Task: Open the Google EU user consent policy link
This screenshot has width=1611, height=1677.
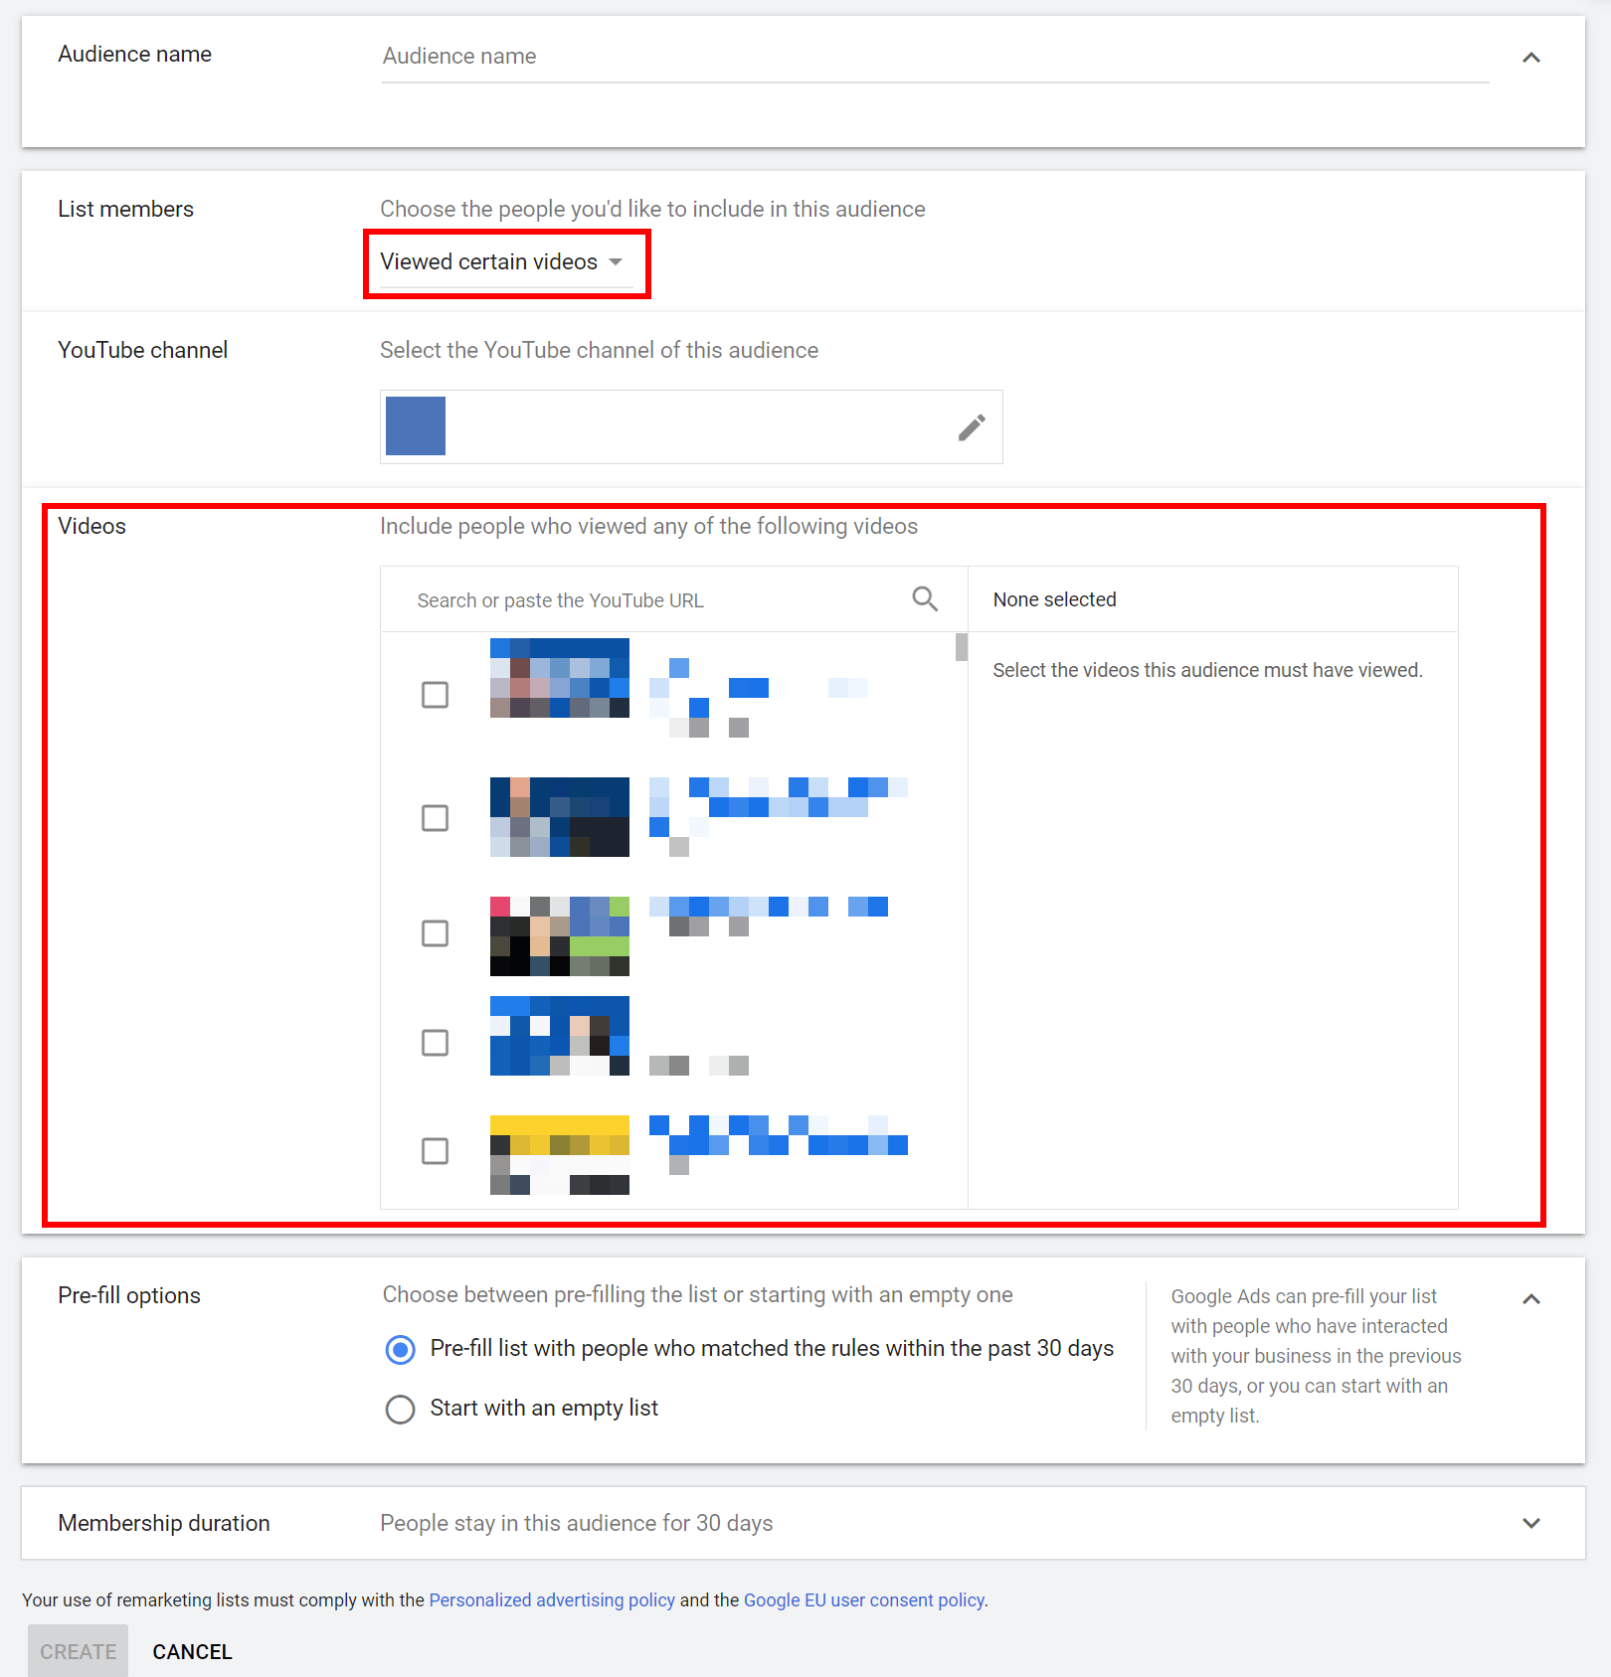Action: (864, 1599)
